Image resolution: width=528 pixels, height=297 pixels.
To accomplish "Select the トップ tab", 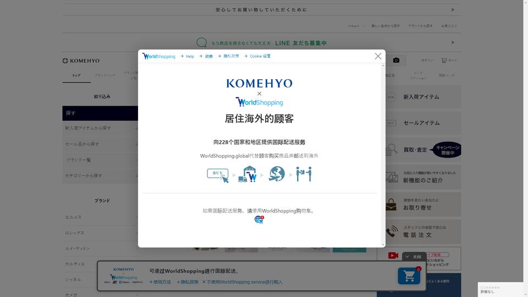I will click(x=76, y=75).
